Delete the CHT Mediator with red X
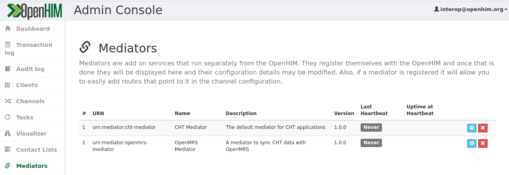This screenshot has width=509, height=175. [482, 128]
